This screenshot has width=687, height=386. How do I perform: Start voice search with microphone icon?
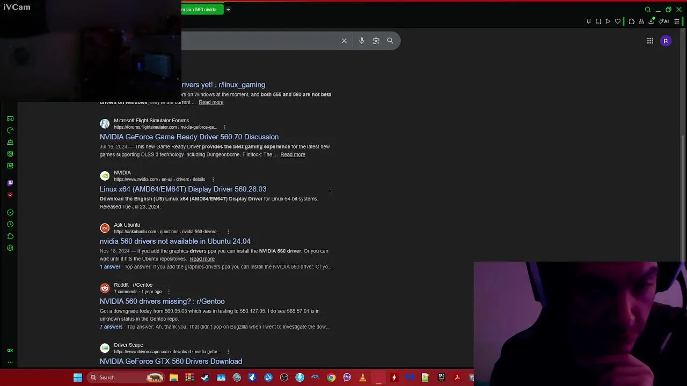tap(362, 41)
